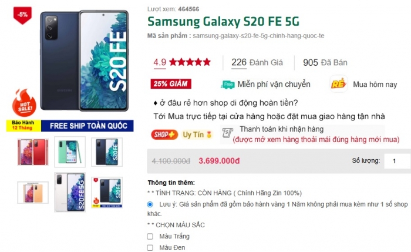This screenshot has height=252, width=411.
Task: Select the red S20 FE thumbnail
Action: [x=33, y=152]
